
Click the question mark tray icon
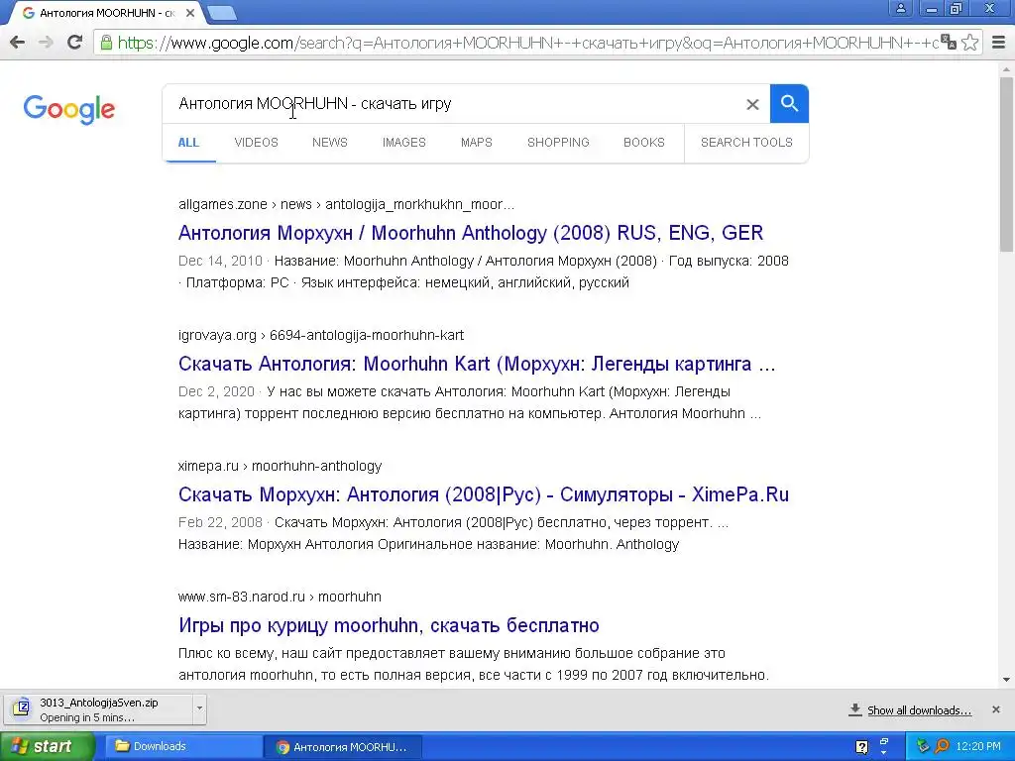[x=861, y=747]
